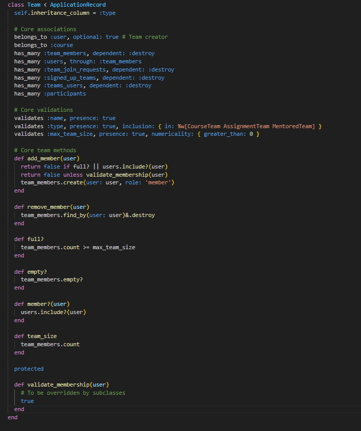
Task: Click the :course symbol in belongs_to
Action: (x=61, y=45)
